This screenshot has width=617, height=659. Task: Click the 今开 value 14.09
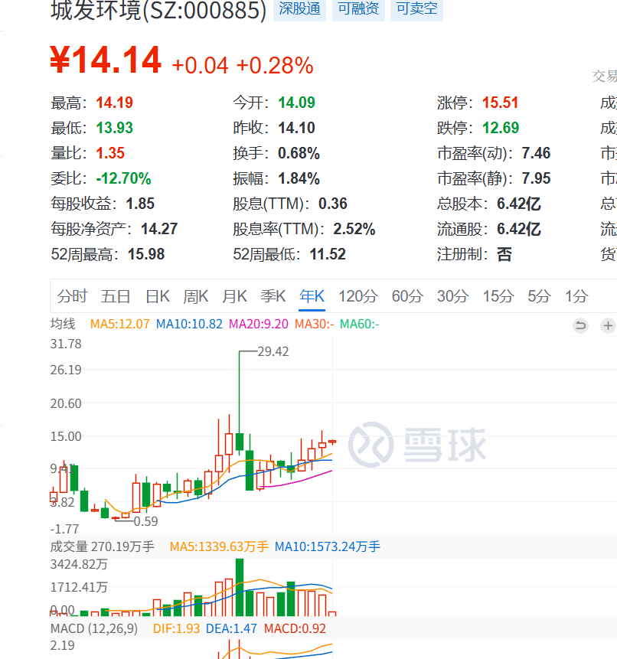coord(297,103)
